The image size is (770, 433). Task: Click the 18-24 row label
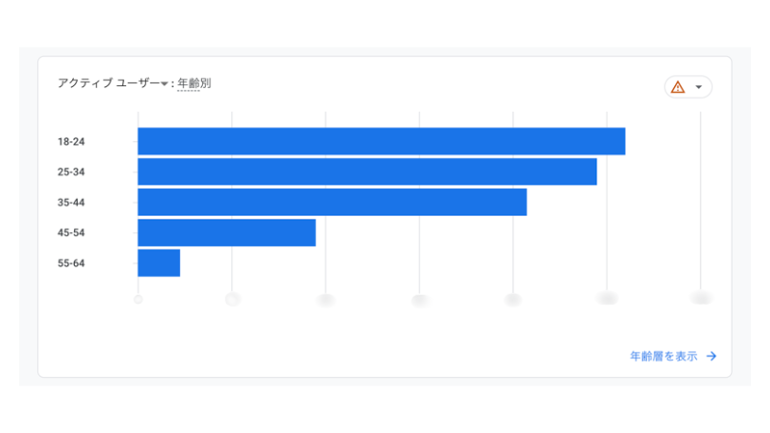[71, 142]
